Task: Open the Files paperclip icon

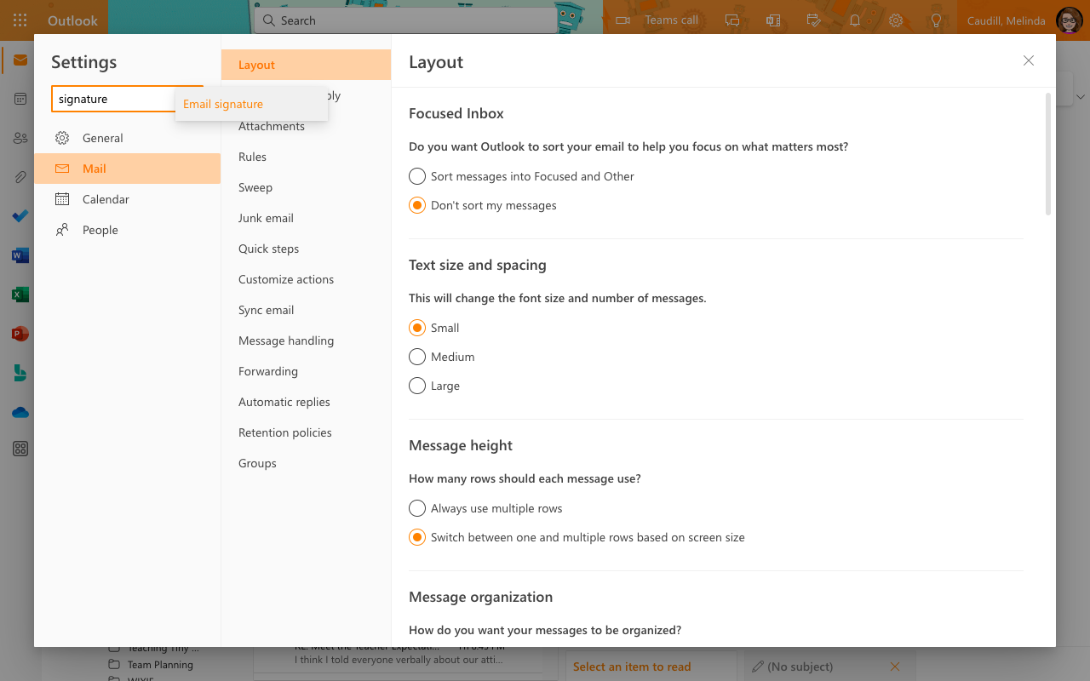Action: [x=20, y=177]
